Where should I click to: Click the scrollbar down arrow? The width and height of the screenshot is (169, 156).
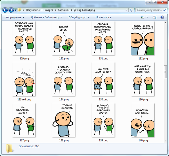coord(165,141)
